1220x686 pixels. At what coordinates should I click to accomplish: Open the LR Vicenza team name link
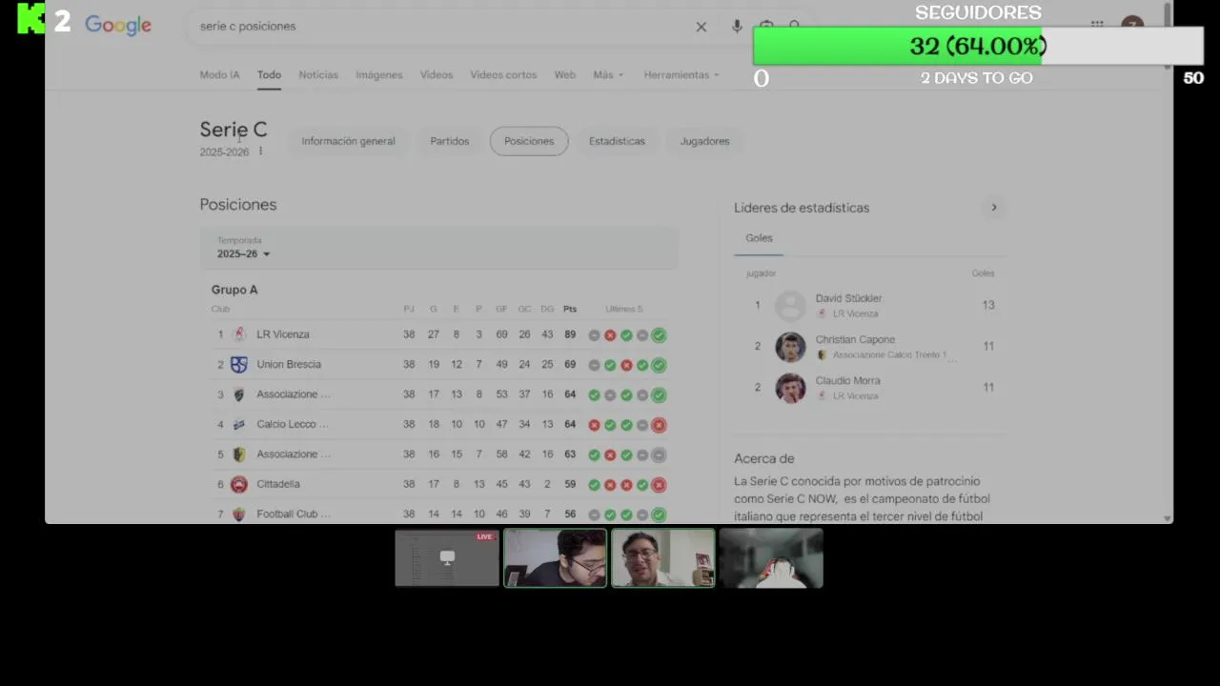click(x=283, y=334)
